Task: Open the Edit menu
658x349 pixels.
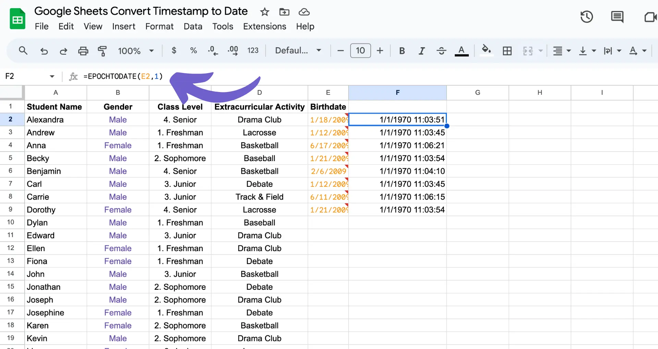Action: pos(66,26)
